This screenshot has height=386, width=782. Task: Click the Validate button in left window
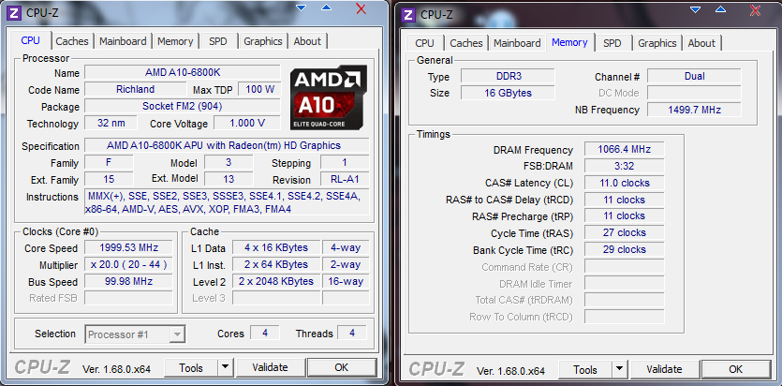click(270, 367)
